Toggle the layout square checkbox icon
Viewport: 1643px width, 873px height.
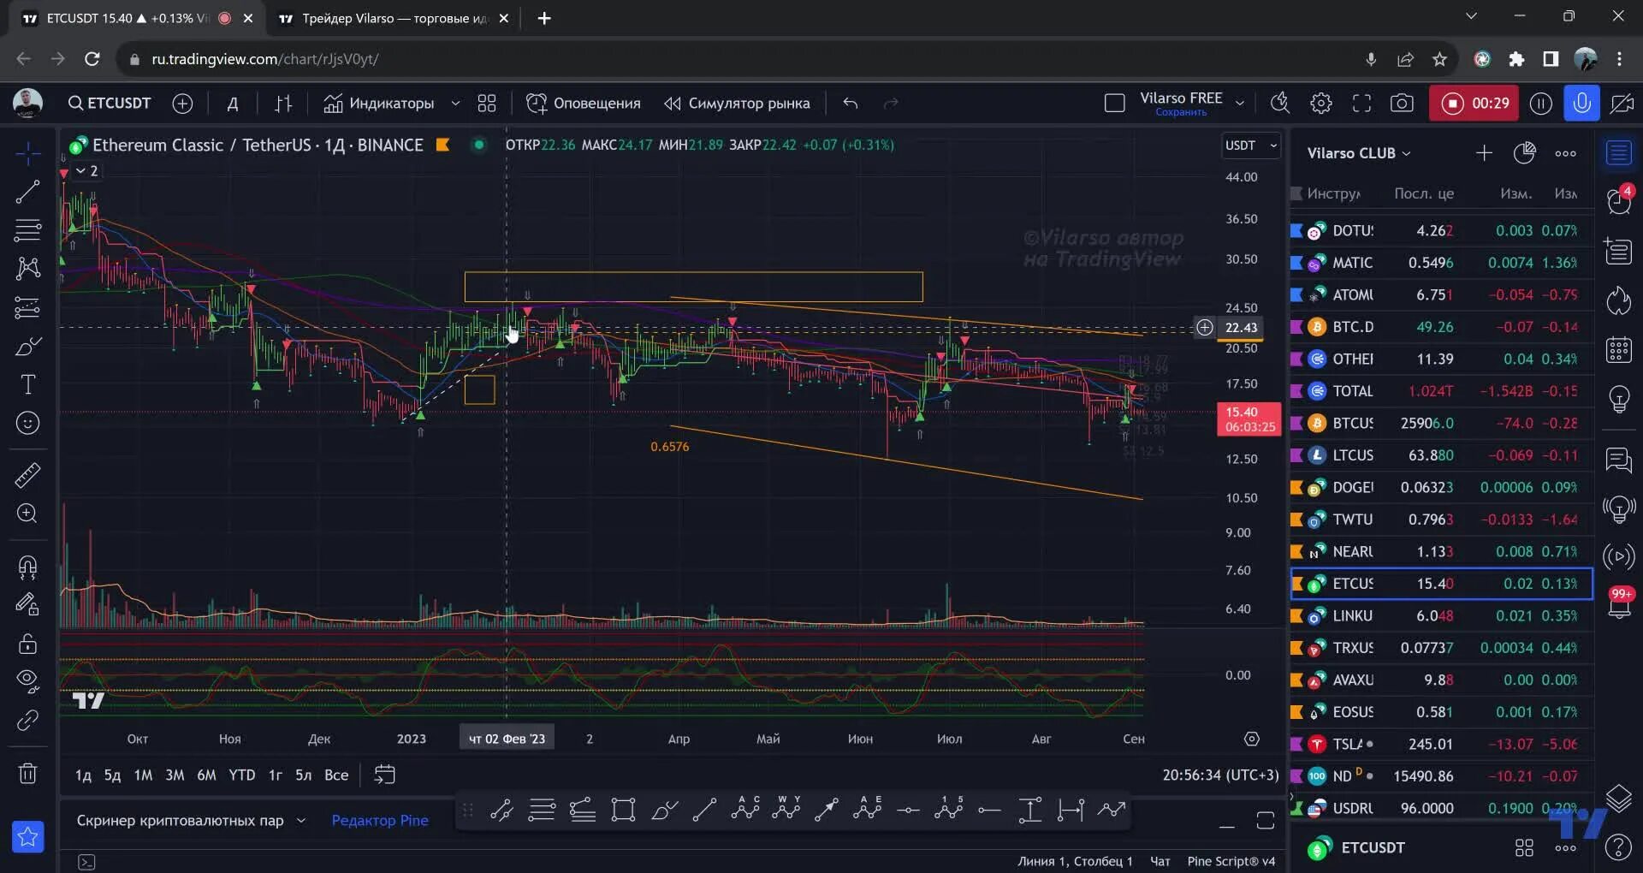pyautogui.click(x=1114, y=104)
